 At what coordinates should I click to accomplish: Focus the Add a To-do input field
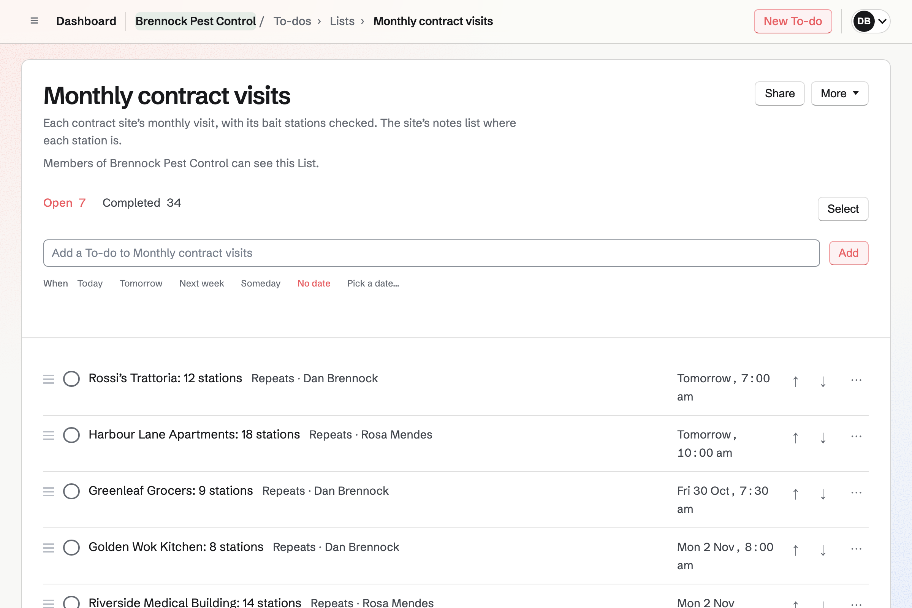tap(431, 253)
